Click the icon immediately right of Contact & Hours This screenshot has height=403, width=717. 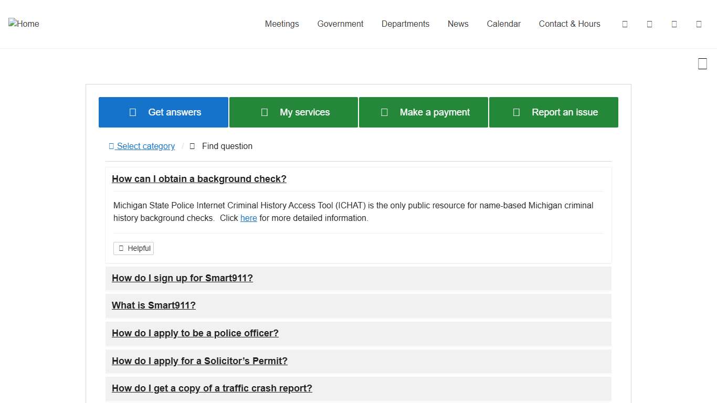coord(625,24)
